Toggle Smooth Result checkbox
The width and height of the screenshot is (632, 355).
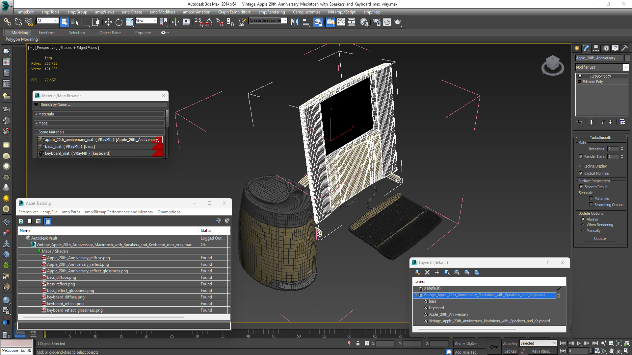(x=581, y=187)
